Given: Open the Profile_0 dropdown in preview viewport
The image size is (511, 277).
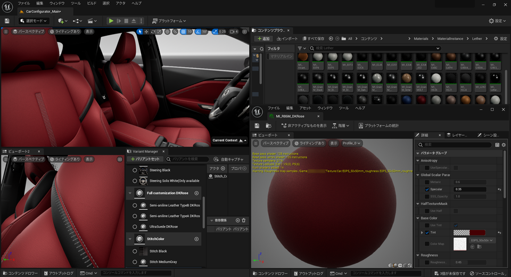Looking at the screenshot, I should 352,143.
